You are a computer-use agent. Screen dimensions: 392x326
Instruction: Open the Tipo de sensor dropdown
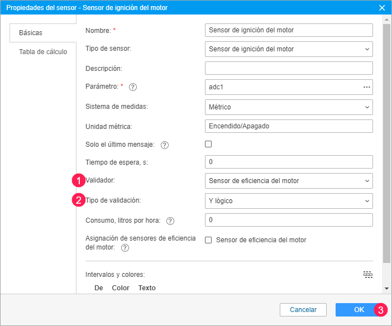point(289,49)
